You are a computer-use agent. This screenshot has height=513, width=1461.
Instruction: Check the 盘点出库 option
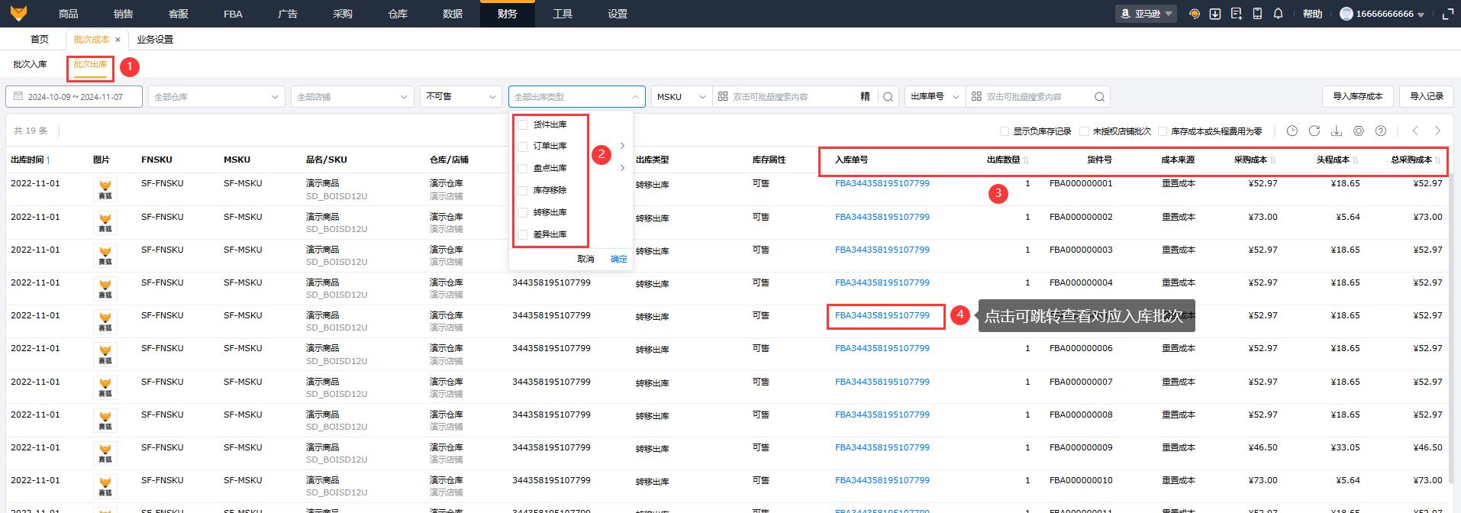523,168
